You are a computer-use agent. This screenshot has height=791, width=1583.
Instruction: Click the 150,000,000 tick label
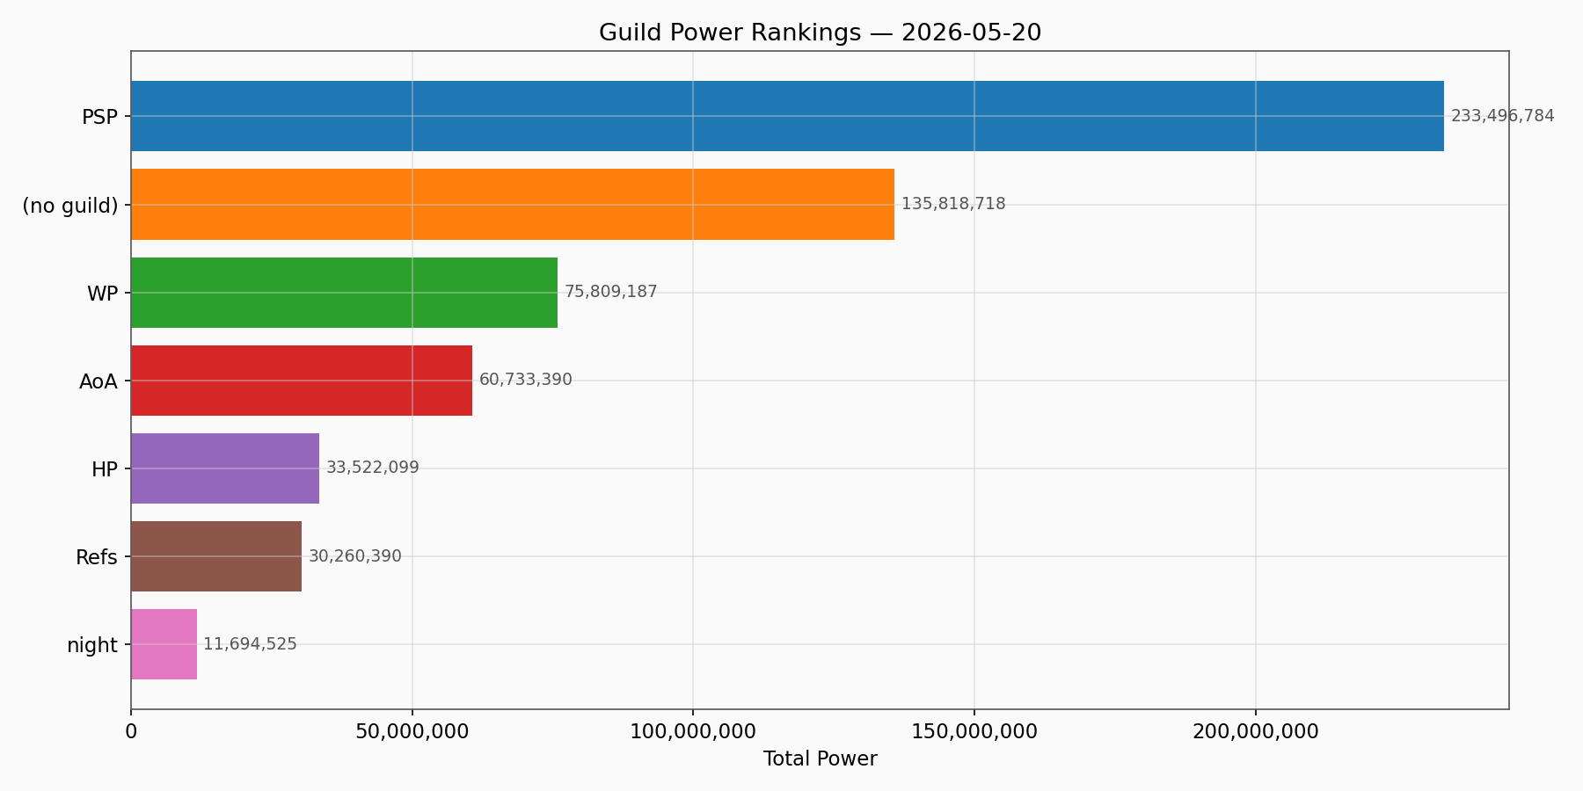[974, 731]
